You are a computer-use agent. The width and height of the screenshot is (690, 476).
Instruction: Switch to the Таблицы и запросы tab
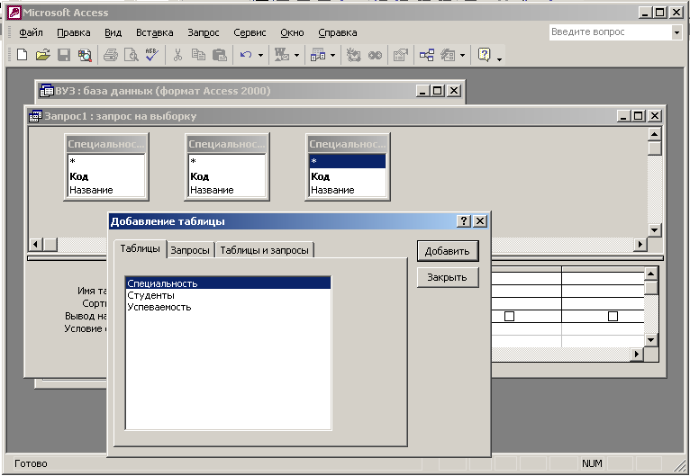click(x=265, y=250)
